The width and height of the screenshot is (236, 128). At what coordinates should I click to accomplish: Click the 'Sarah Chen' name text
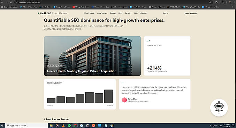point(133,99)
